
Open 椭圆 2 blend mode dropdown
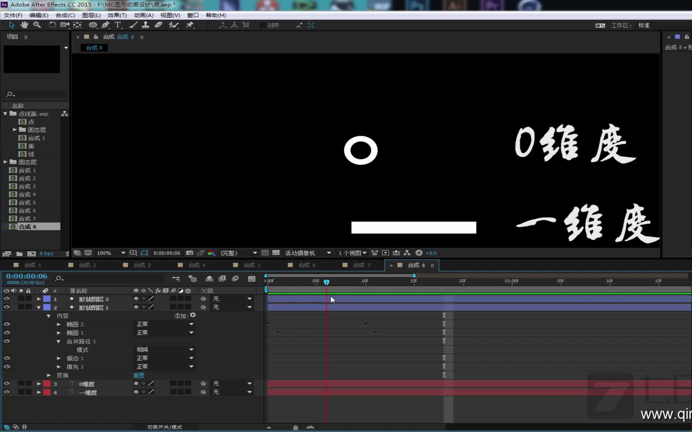165,324
